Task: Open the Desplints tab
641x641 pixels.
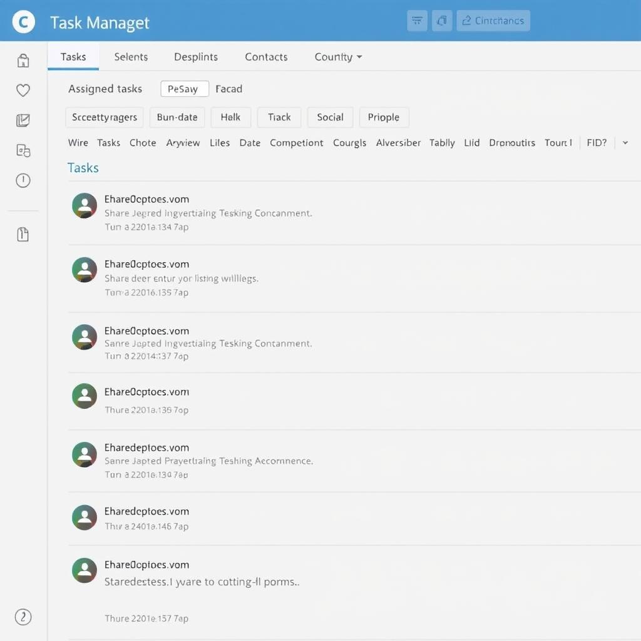Action: click(x=196, y=57)
